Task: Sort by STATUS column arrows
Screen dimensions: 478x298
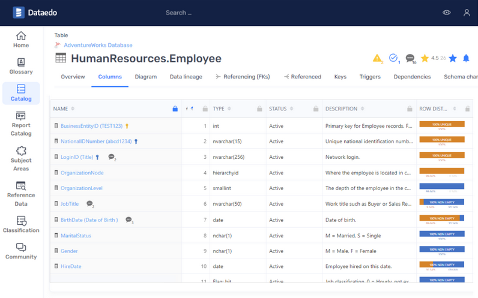Action: 291,109
